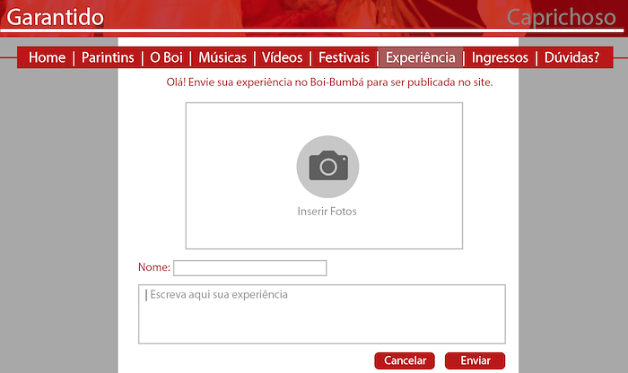Open the Home menu item
The image size is (628, 373).
pos(47,57)
